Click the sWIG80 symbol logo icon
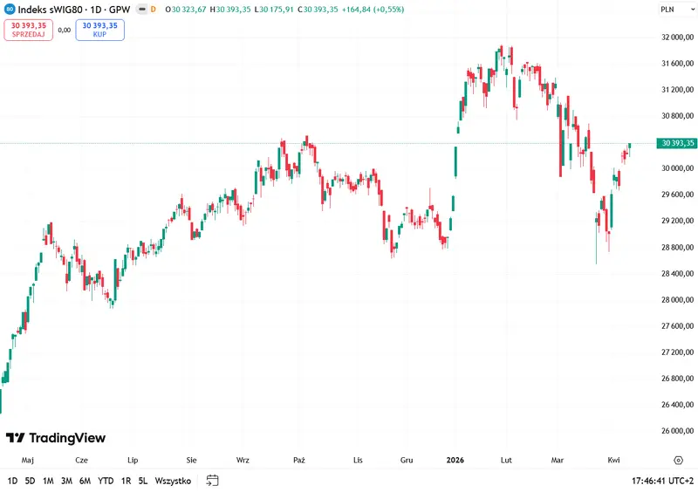The height and width of the screenshot is (492, 698). point(10,10)
